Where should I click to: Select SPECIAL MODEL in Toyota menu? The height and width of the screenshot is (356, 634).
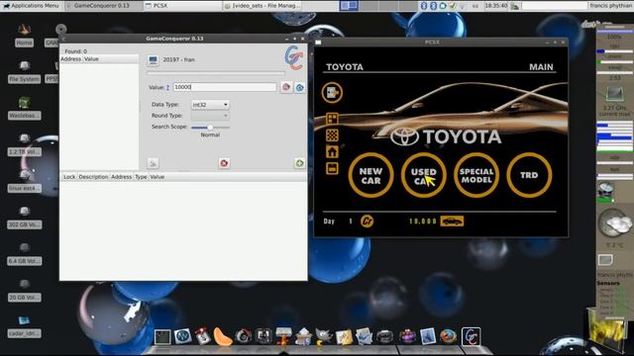tap(476, 175)
